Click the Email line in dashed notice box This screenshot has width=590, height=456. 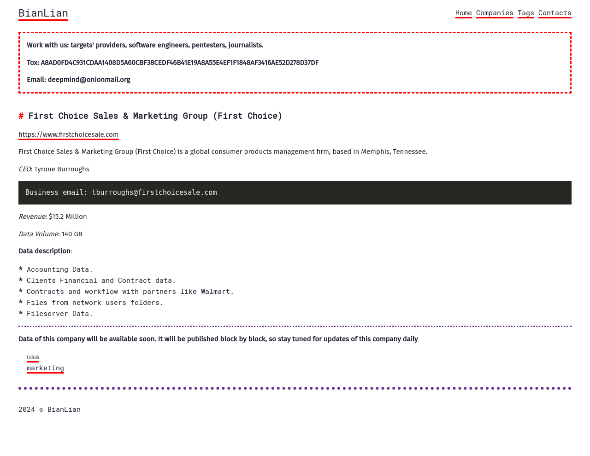pyautogui.click(x=78, y=80)
